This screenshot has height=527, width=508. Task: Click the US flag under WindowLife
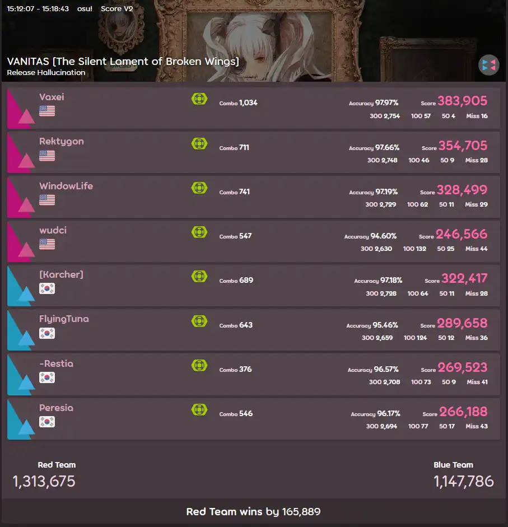pos(47,200)
